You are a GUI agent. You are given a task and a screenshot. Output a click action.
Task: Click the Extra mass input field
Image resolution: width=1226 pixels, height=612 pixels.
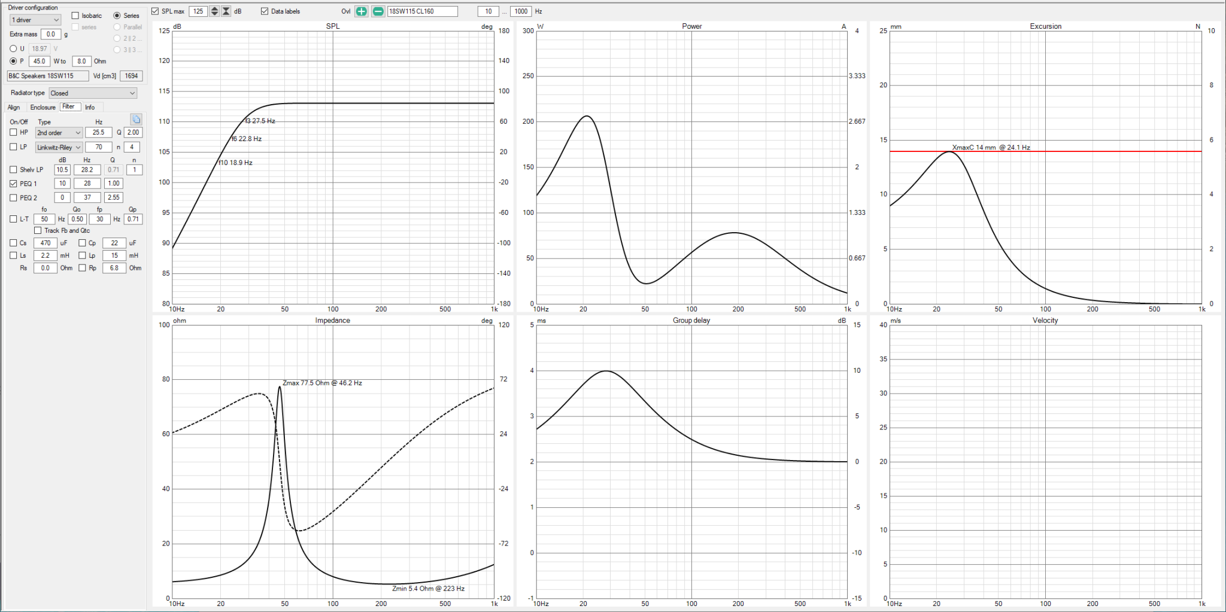[51, 35]
